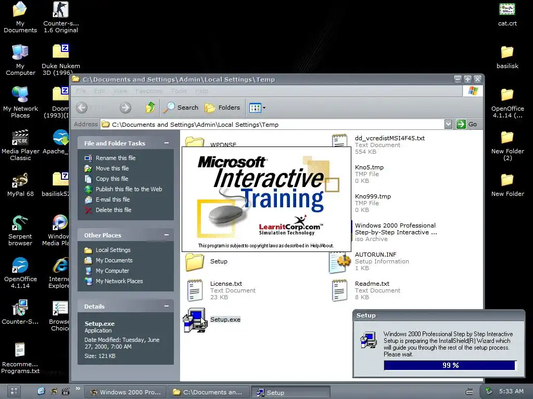Collapse Other Places panel
Image resolution: width=533 pixels, height=399 pixels.
tap(167, 235)
